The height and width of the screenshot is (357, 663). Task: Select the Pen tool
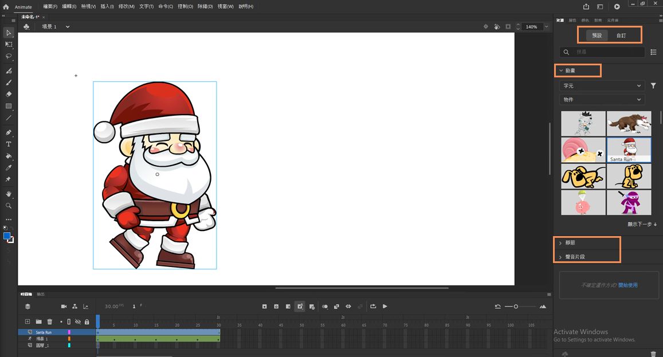click(9, 132)
